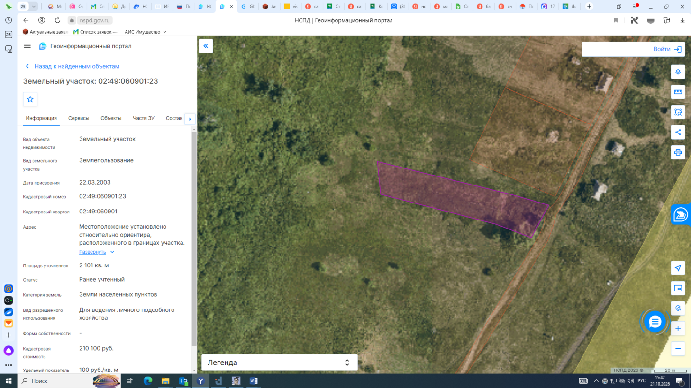Viewport: 691px width, 388px height.
Task: Click the nspd.gov.ru address bar
Action: click(x=94, y=20)
